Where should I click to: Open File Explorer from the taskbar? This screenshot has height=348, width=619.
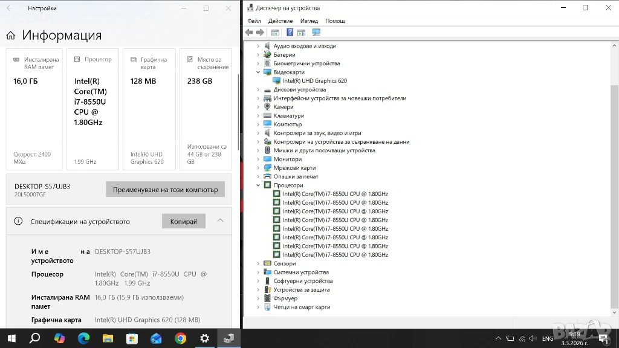[x=108, y=338]
